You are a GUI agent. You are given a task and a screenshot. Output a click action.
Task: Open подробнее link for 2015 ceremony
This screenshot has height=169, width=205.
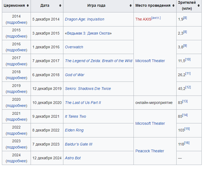[16, 36]
